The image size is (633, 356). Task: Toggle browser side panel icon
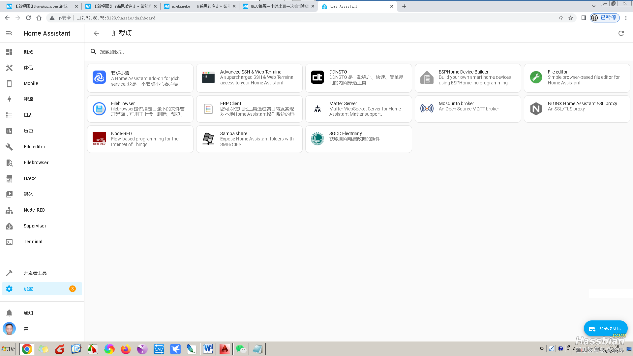[584, 18]
